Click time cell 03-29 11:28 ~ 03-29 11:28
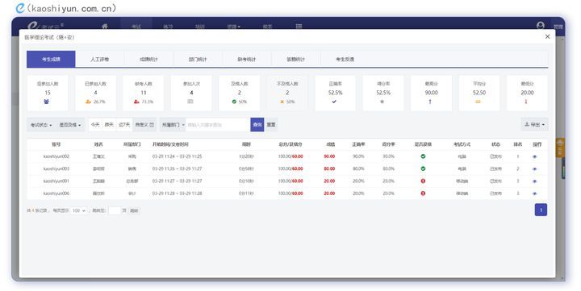 tap(177, 193)
